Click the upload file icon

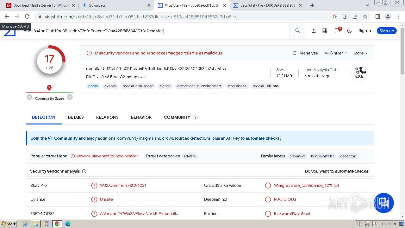coord(314,31)
